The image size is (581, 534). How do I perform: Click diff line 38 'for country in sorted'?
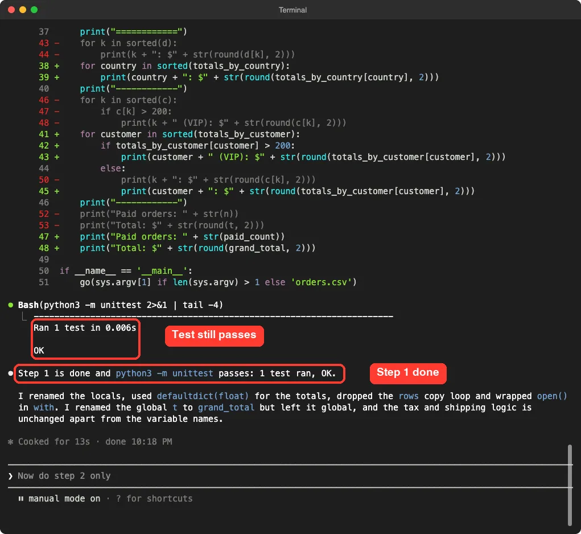click(164, 66)
